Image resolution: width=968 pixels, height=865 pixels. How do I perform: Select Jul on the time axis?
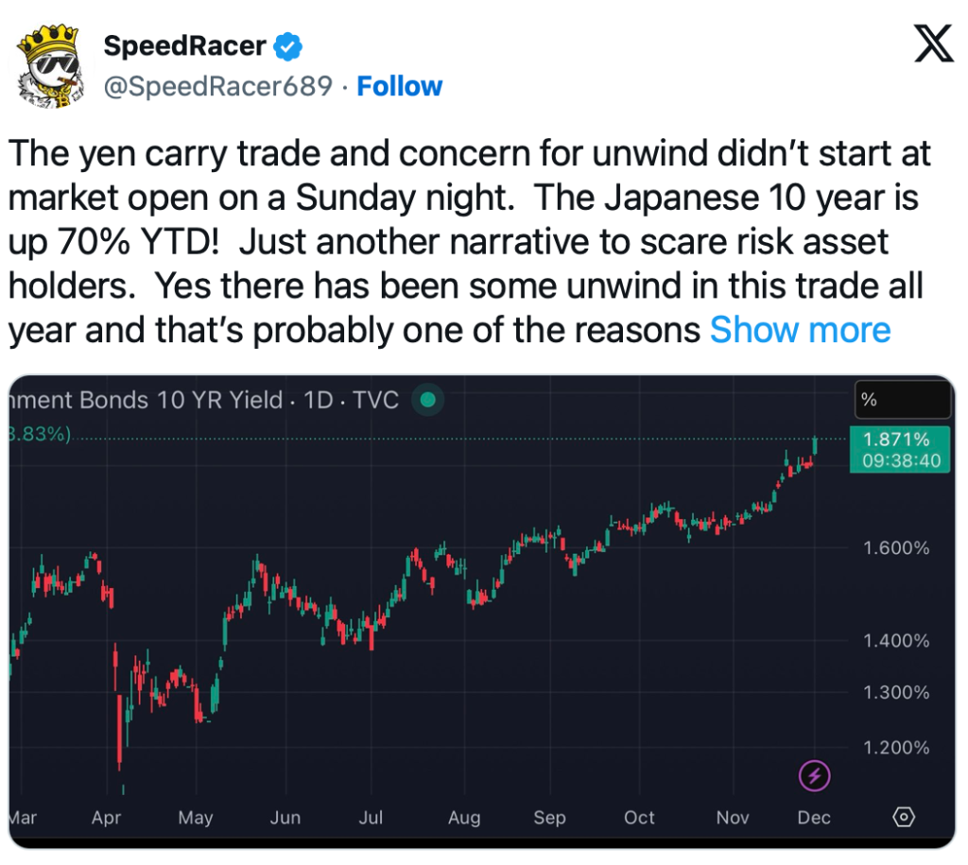tap(372, 818)
